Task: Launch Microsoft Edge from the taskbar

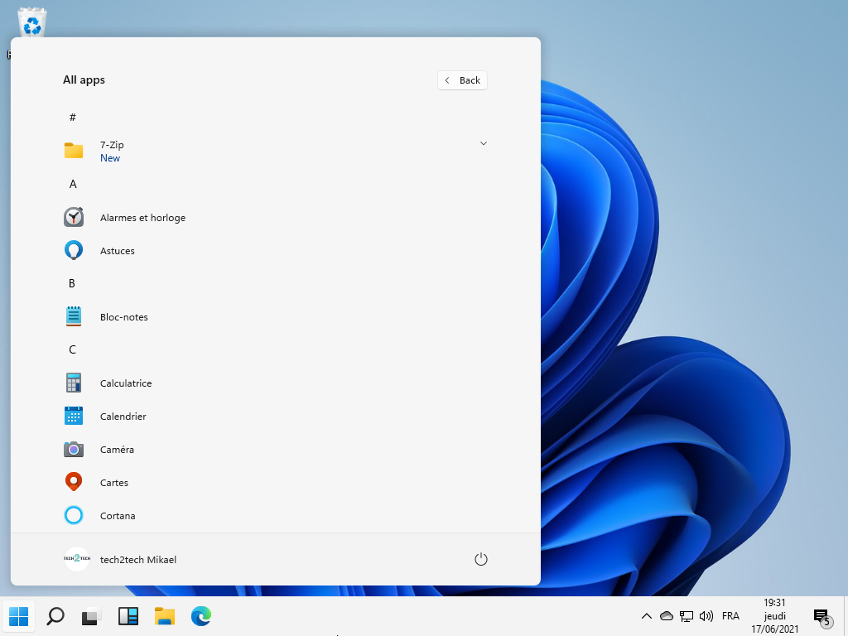Action: pyautogui.click(x=200, y=616)
